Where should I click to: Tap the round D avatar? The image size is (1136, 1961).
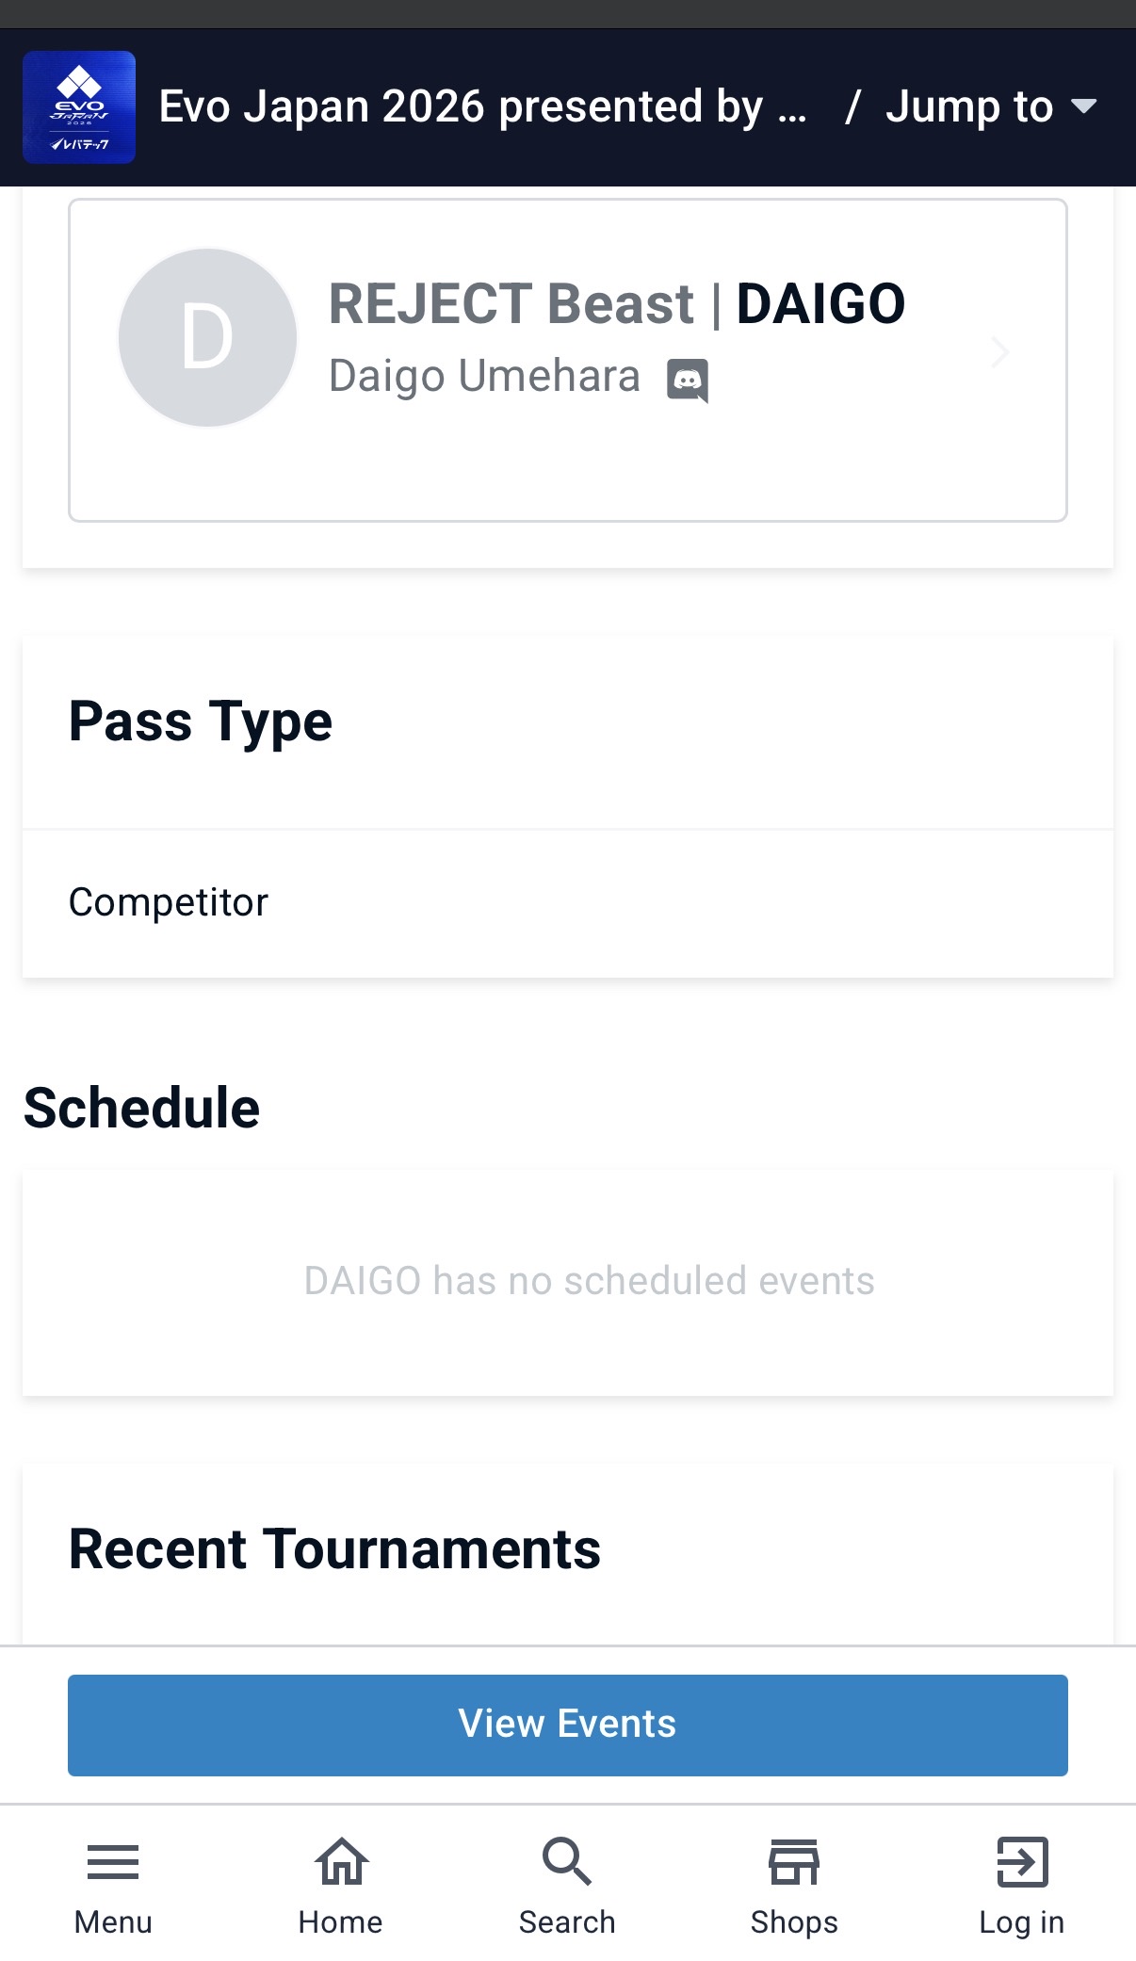[207, 337]
